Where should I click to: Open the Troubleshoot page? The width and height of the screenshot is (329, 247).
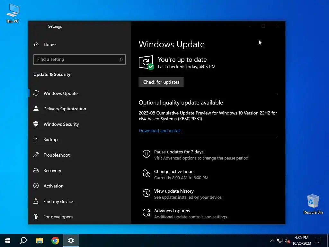[80, 155]
